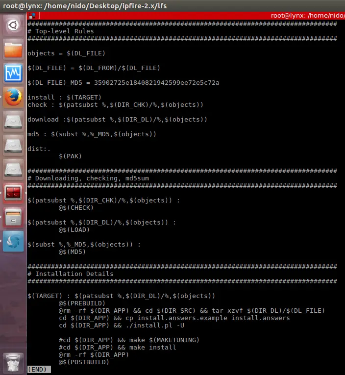Viewport: 345px width, 375px height.
Task: Click the red terminal pane title bar
Action: click(x=186, y=16)
